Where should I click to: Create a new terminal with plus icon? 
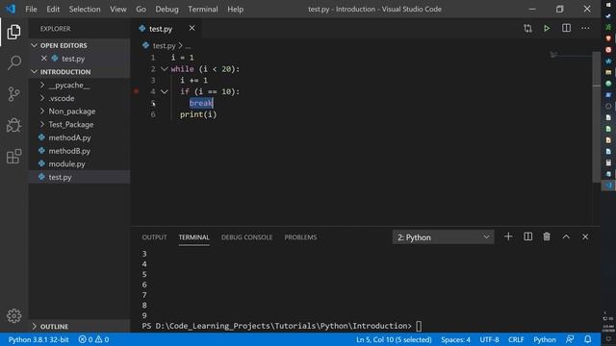pos(508,237)
